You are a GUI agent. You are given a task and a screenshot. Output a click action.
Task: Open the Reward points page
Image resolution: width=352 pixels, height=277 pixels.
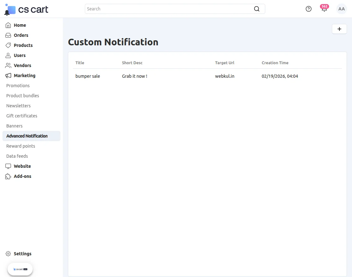21,146
